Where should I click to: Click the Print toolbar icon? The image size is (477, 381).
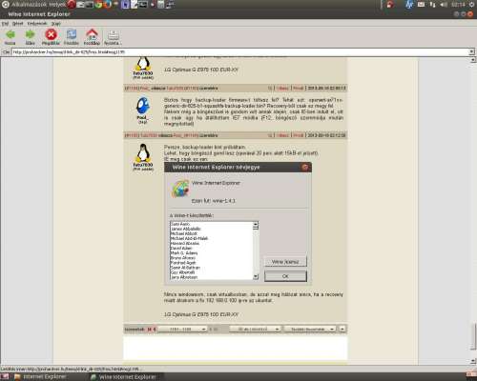pos(113,34)
